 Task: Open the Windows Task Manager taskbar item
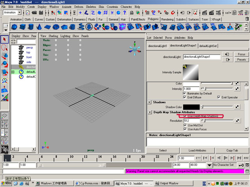54,183
